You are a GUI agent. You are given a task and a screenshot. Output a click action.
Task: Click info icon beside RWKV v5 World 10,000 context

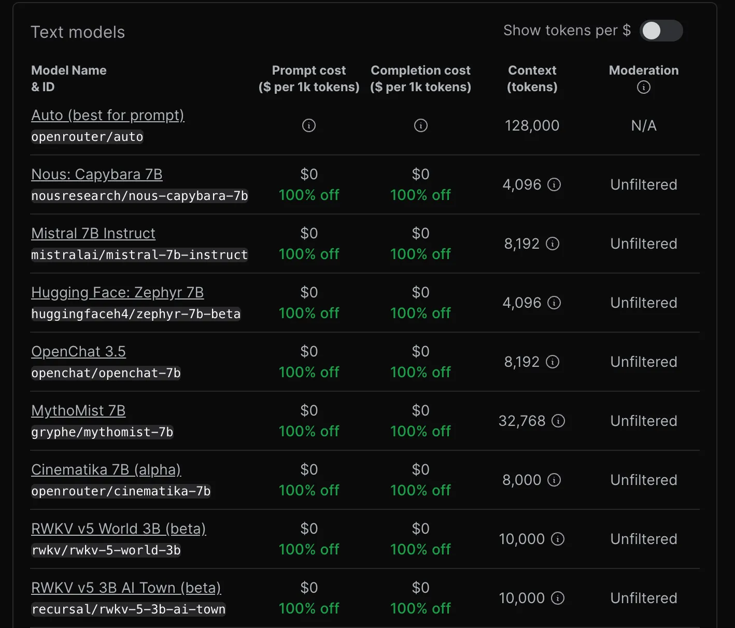tap(558, 539)
